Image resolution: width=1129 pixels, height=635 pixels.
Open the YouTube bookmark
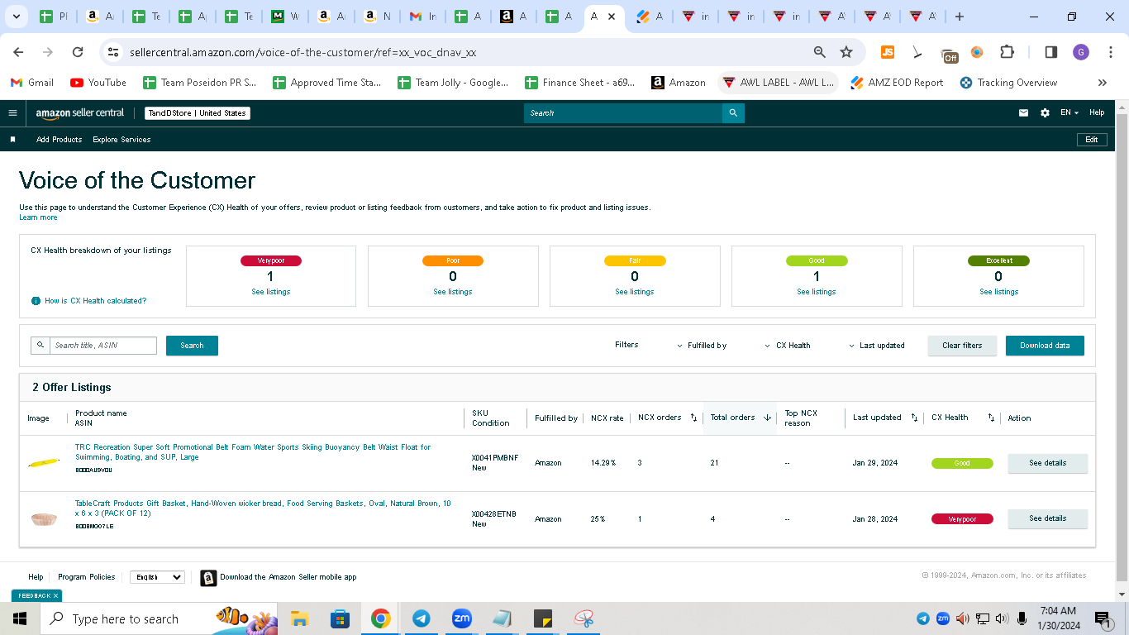click(x=98, y=83)
